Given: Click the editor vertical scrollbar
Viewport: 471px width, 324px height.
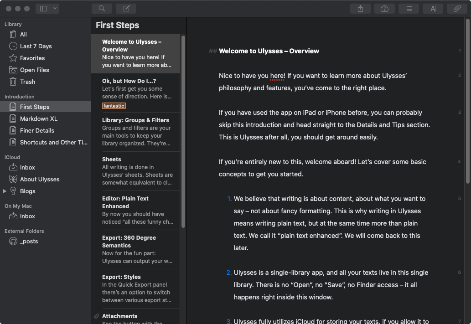Looking at the screenshot, I should [x=468, y=101].
